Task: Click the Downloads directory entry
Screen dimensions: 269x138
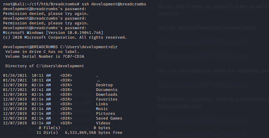Action: pyautogui.click(x=106, y=95)
